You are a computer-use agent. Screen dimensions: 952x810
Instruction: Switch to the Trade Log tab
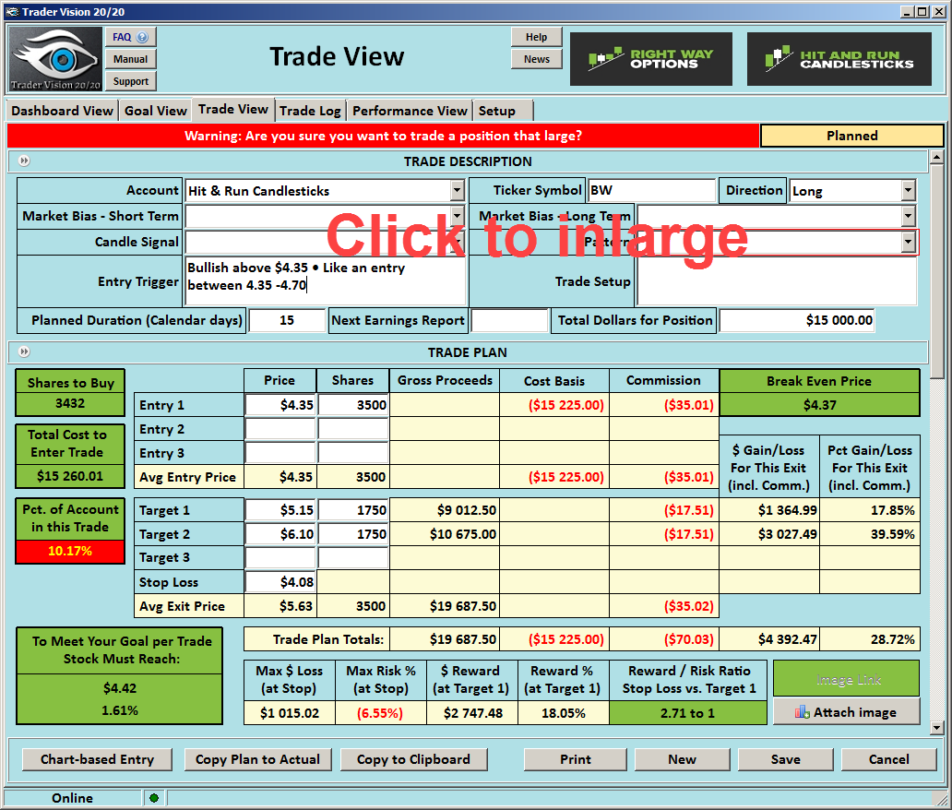click(x=310, y=111)
